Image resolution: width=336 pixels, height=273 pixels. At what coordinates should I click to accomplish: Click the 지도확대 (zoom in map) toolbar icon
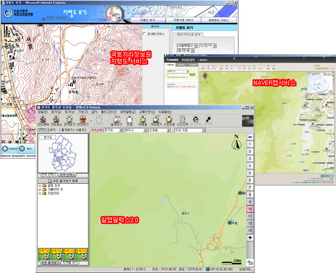[43, 120]
